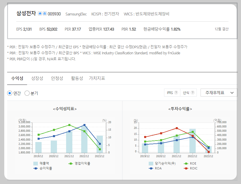Select the 분기 radio button
Image resolution: width=241 pixels, height=184 pixels.
point(27,93)
